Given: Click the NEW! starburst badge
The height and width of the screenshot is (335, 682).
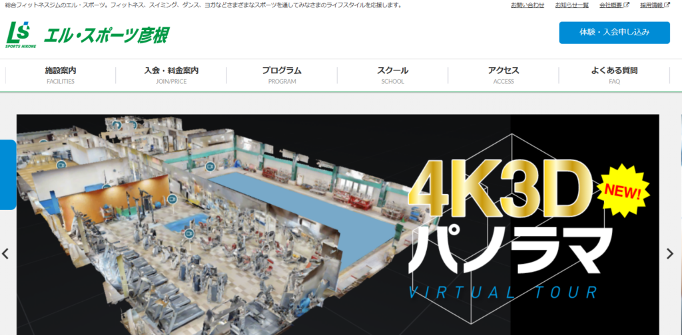Looking at the screenshot, I should pyautogui.click(x=623, y=191).
